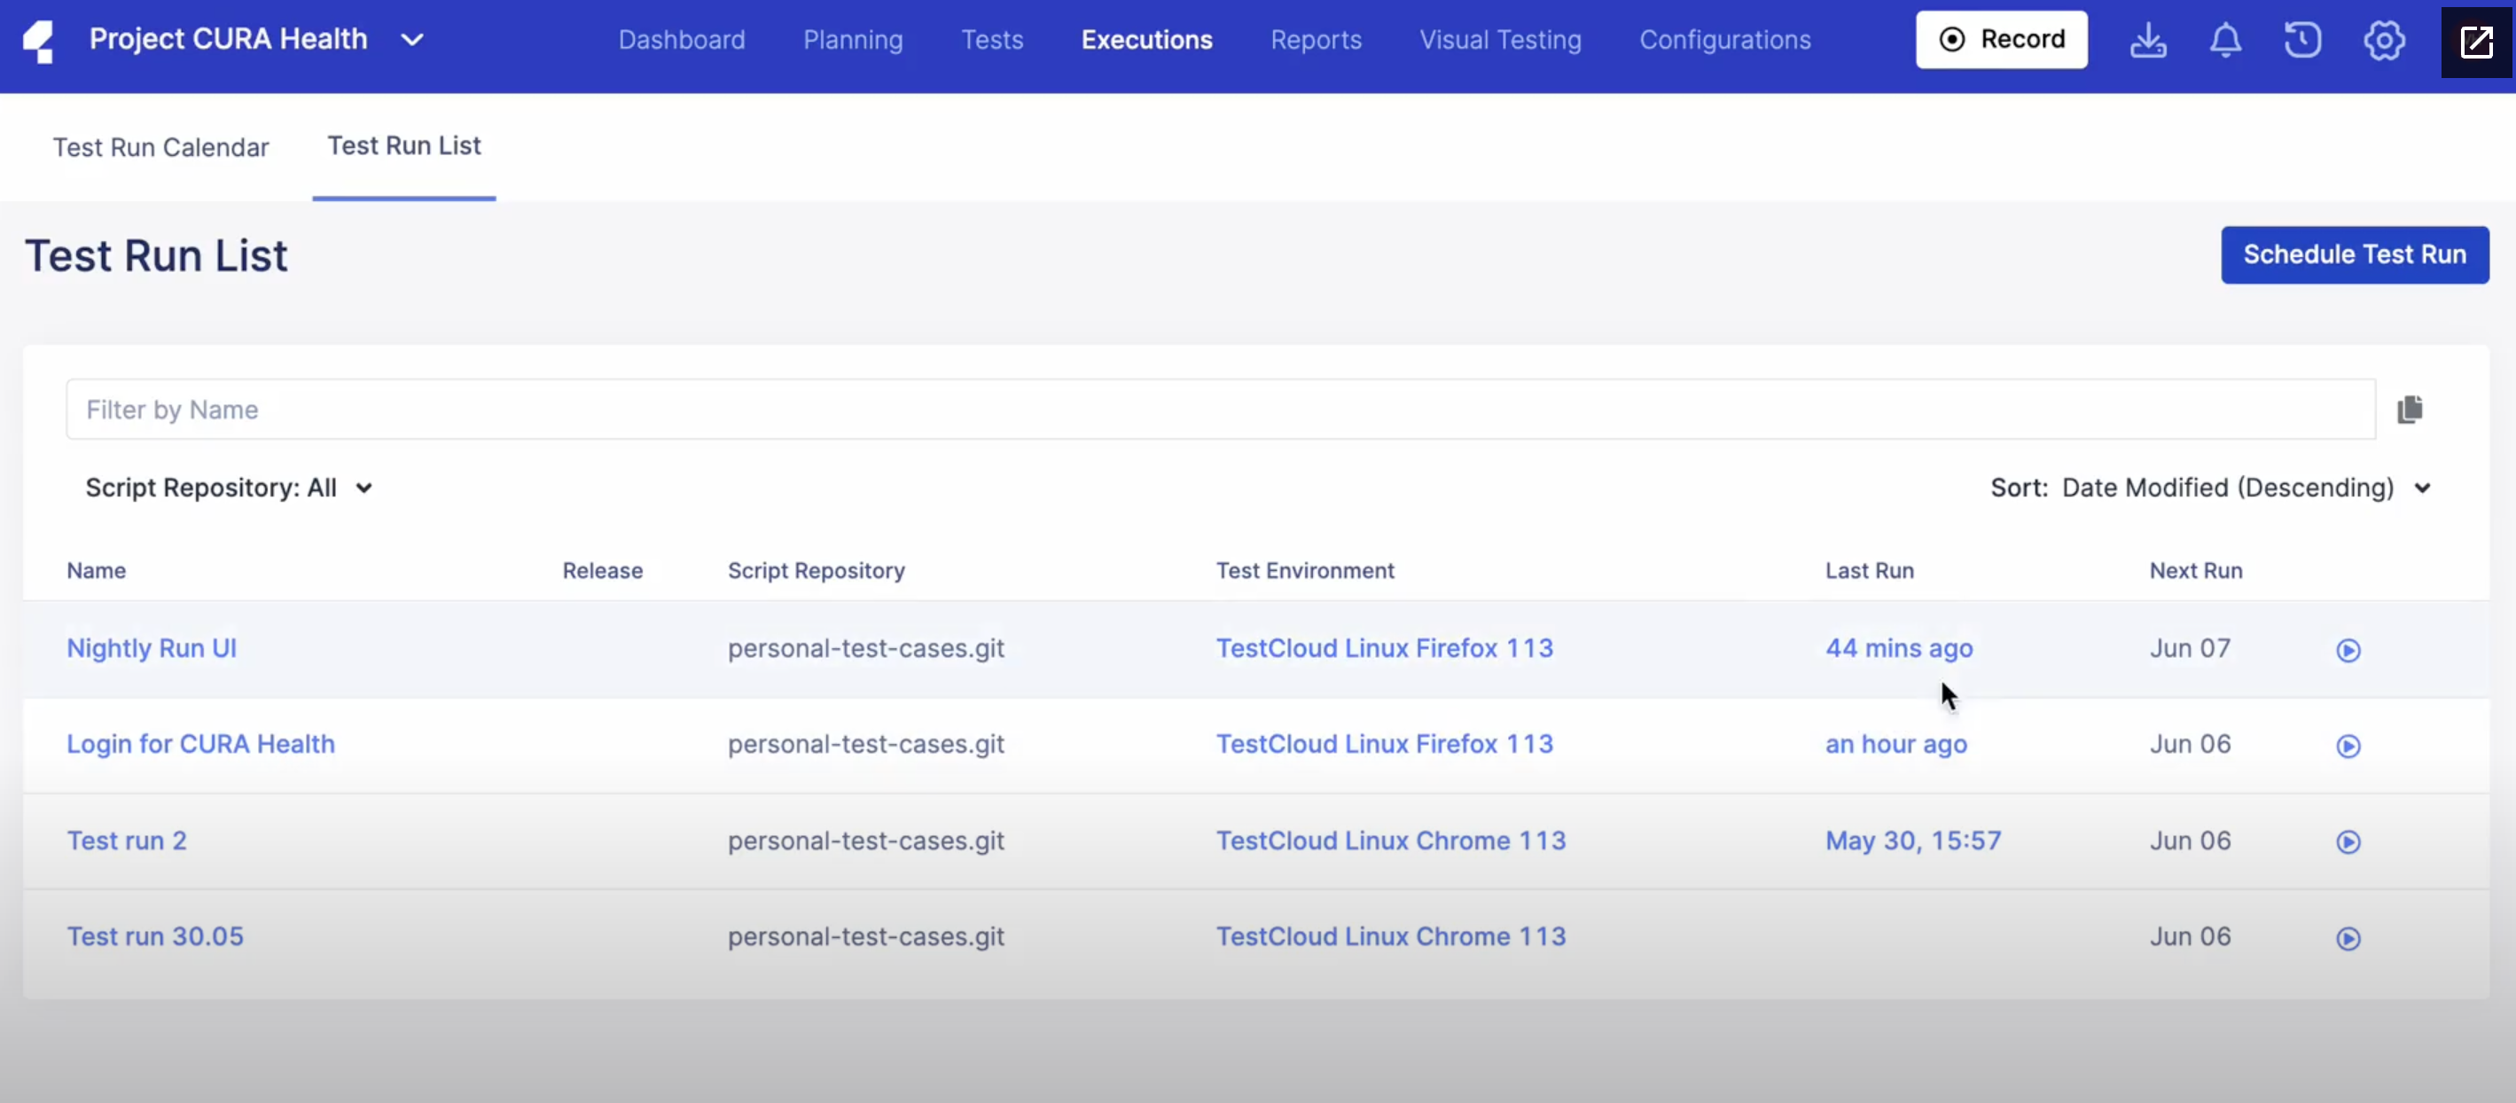Select Executions from navigation menu
Screen dimensions: 2516x1103
1145,38
